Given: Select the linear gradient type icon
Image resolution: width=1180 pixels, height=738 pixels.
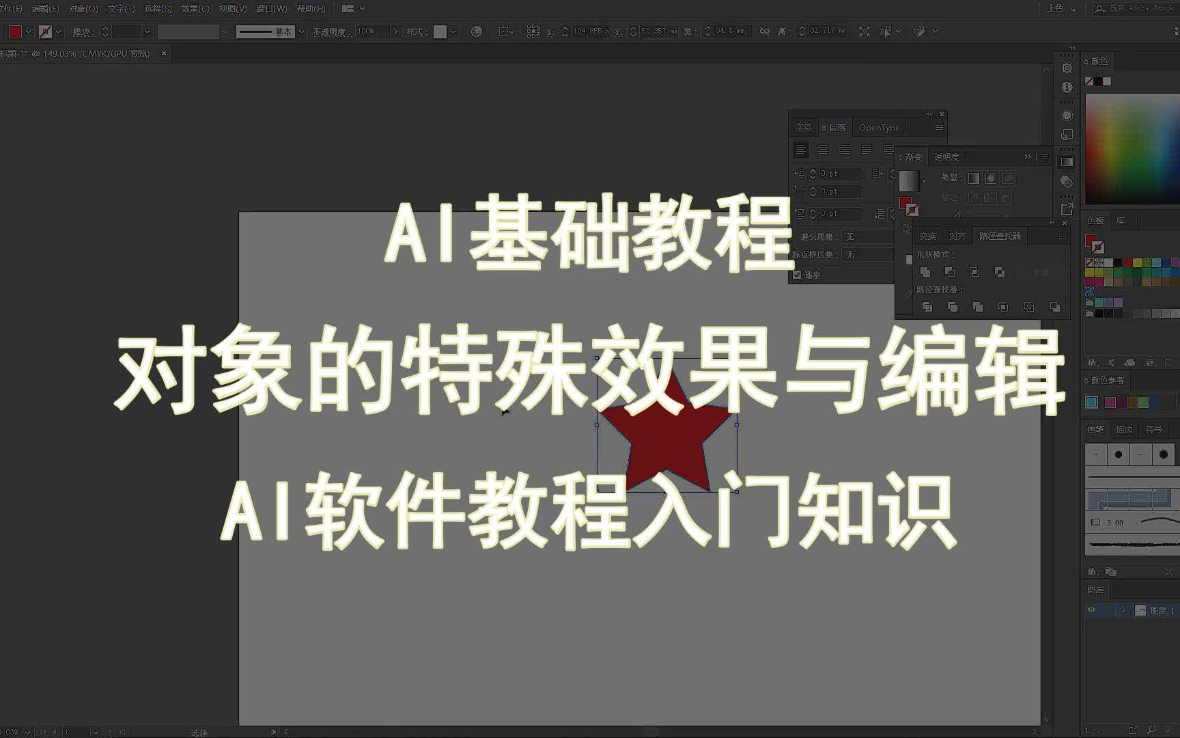Looking at the screenshot, I should (x=974, y=178).
